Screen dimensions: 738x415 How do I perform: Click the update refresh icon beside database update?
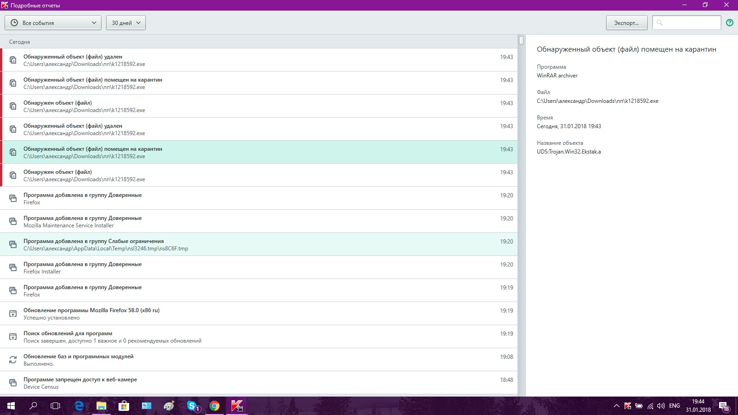(x=13, y=360)
